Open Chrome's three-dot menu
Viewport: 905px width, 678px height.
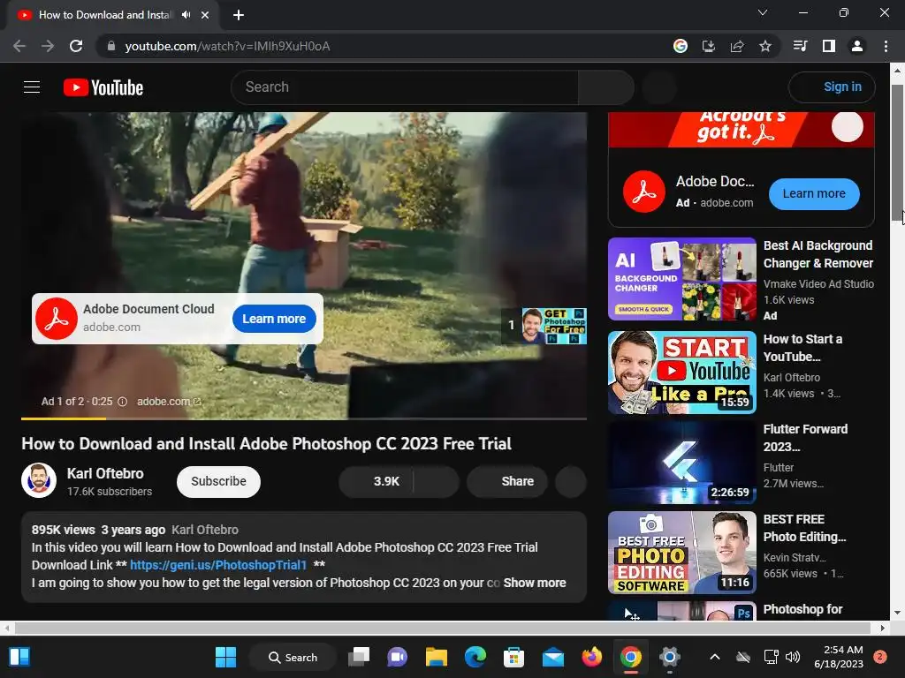point(886,46)
